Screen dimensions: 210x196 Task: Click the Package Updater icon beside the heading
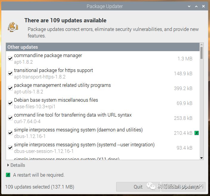click(x=13, y=27)
